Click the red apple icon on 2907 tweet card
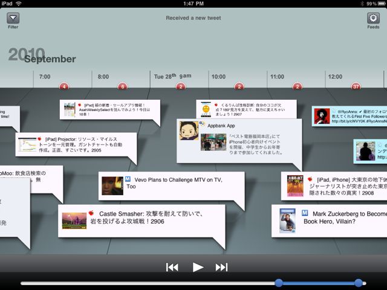Screen dimensions: 387x290 click(216, 105)
